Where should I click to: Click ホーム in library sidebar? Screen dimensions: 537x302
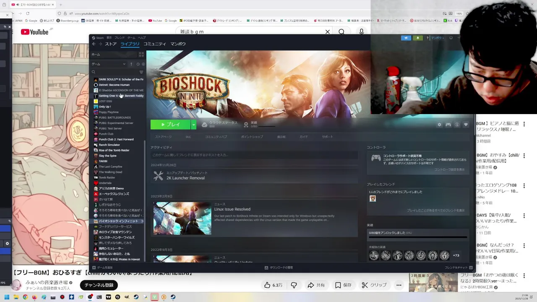(x=114, y=55)
